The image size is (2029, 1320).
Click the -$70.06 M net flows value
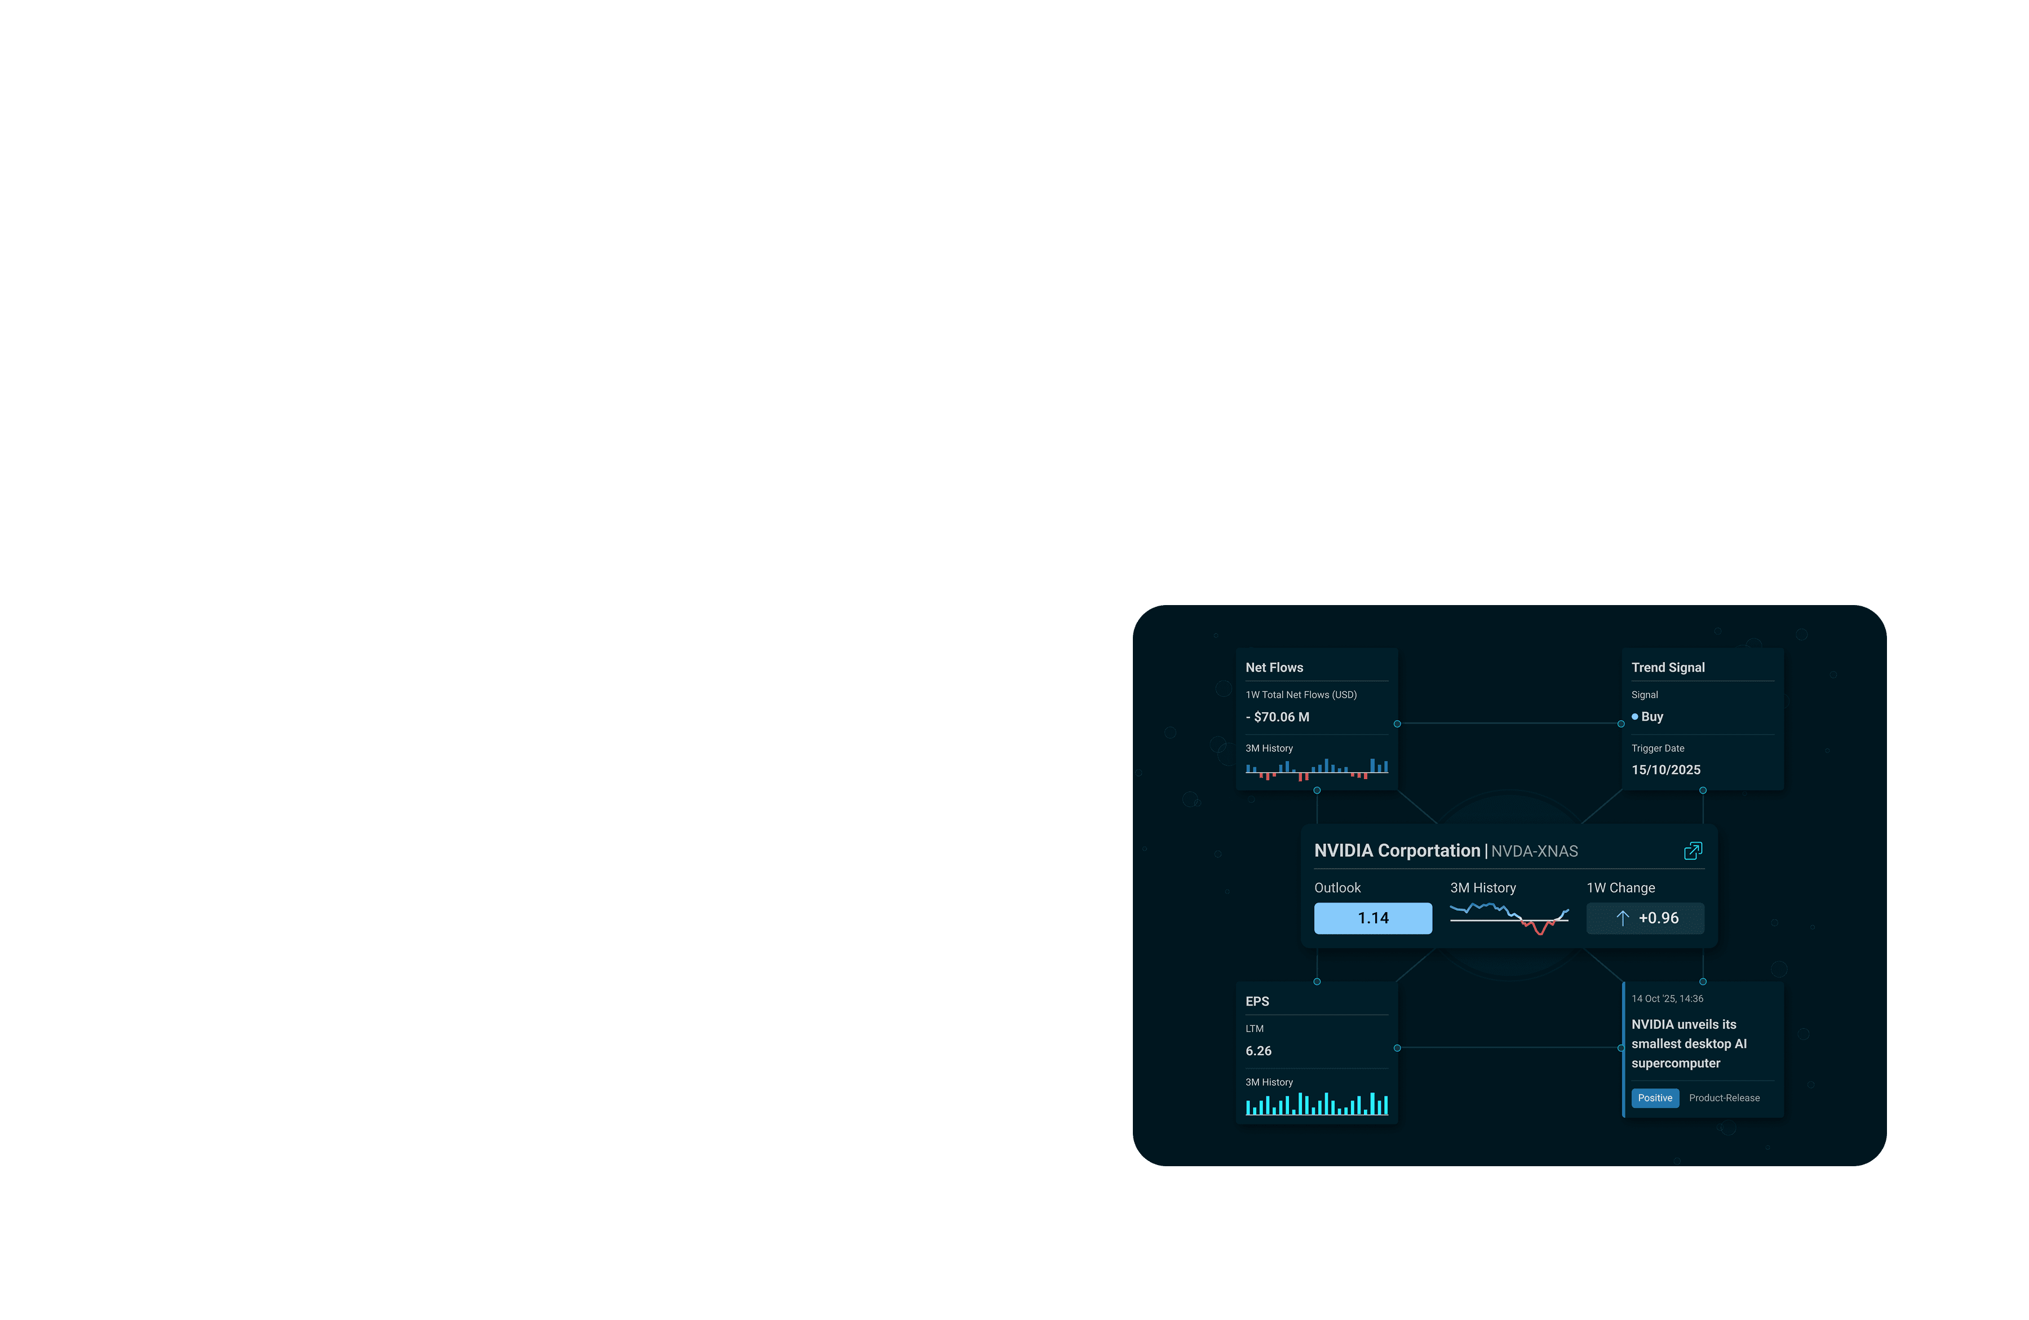pyautogui.click(x=1277, y=717)
